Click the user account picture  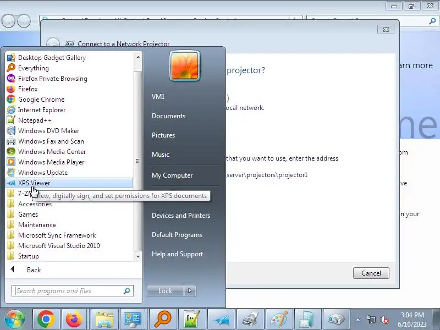pos(185,65)
